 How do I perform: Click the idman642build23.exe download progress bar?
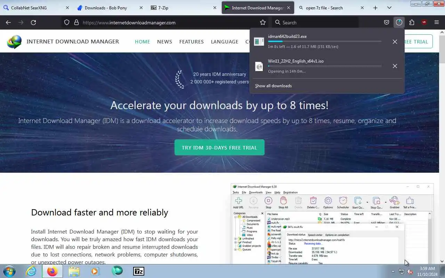tap(324, 41)
